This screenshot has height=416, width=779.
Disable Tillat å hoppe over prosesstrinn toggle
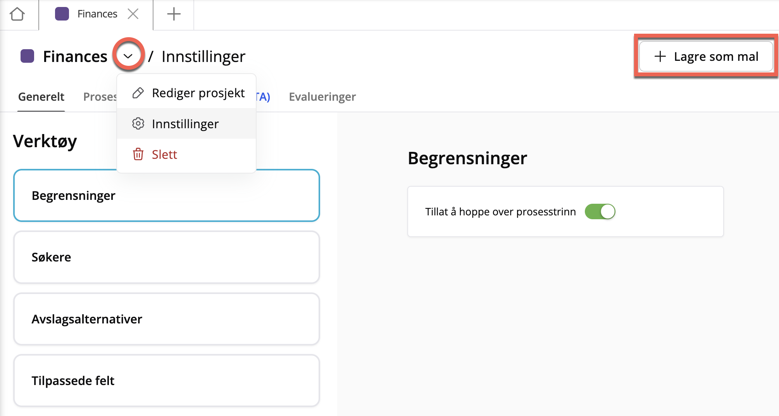click(x=600, y=211)
